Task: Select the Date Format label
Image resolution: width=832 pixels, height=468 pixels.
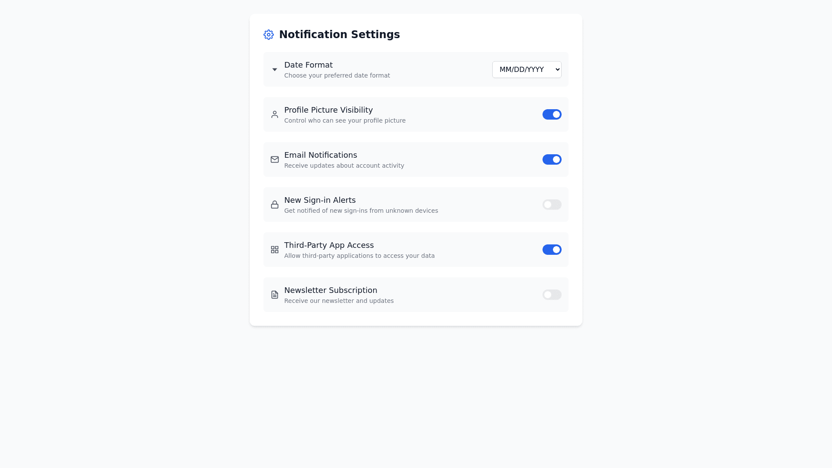Action: [x=309, y=65]
